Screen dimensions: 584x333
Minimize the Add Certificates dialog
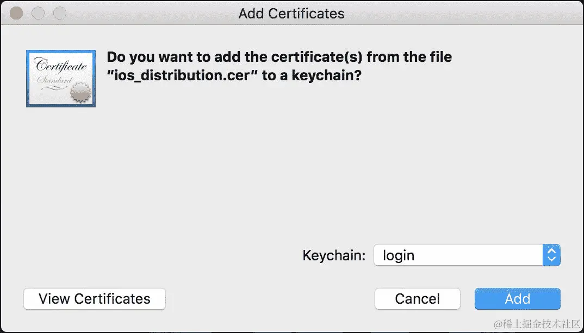coord(38,13)
